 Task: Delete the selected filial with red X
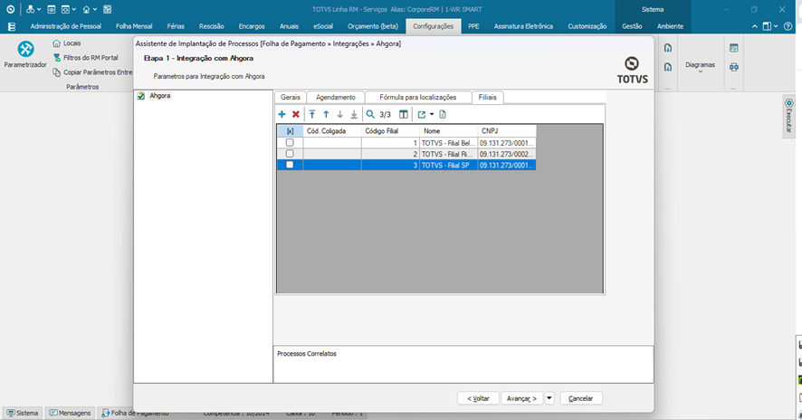(x=296, y=115)
